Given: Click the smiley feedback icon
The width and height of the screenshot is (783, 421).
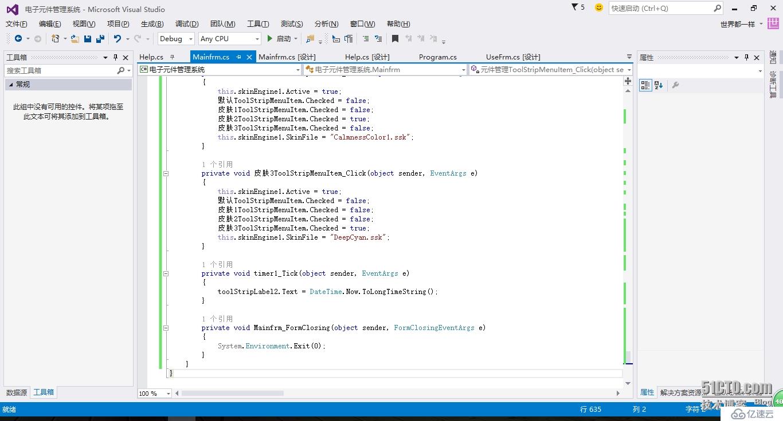Looking at the screenshot, I should point(599,7).
